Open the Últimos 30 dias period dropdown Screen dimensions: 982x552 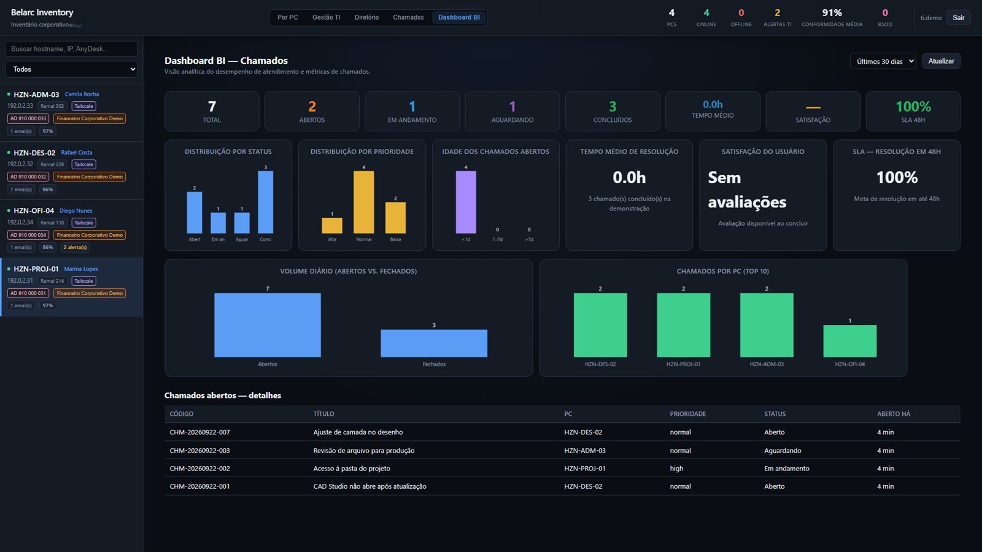point(883,61)
